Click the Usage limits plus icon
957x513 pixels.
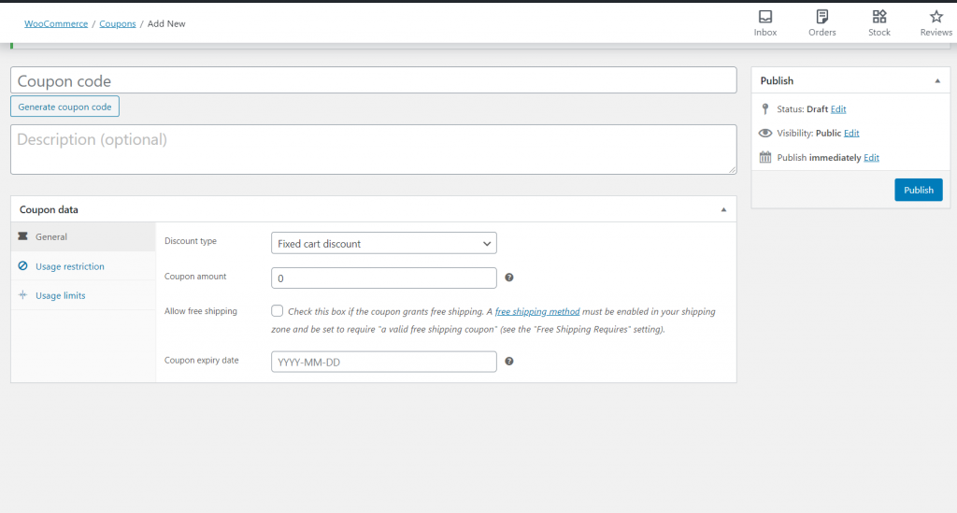tap(22, 295)
